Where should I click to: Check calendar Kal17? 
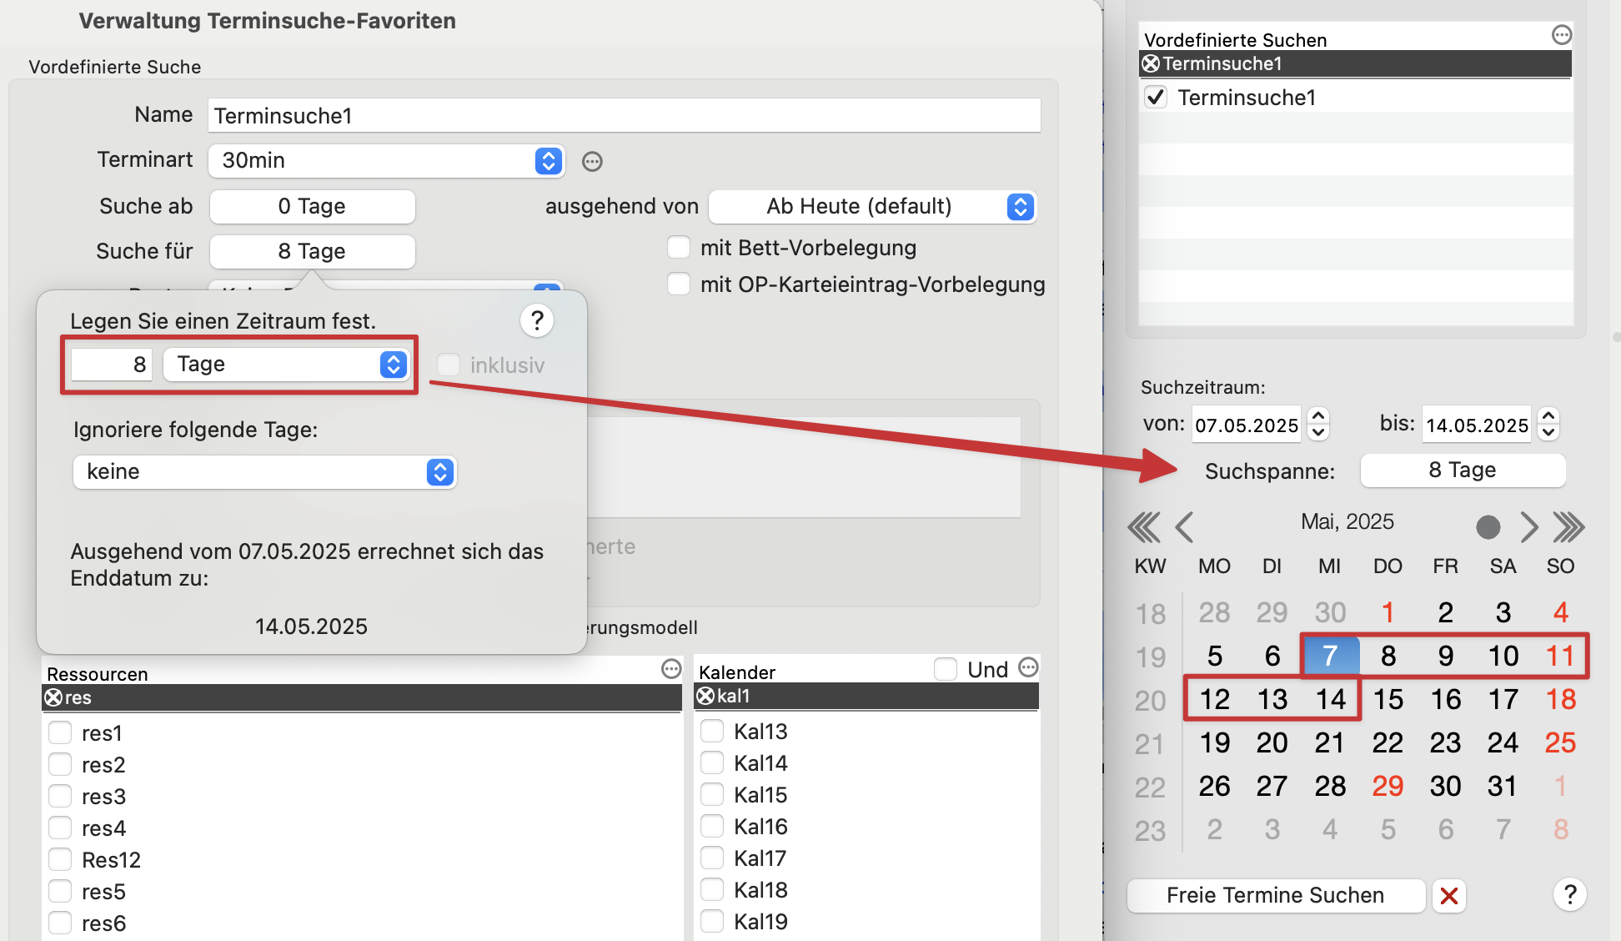click(712, 858)
